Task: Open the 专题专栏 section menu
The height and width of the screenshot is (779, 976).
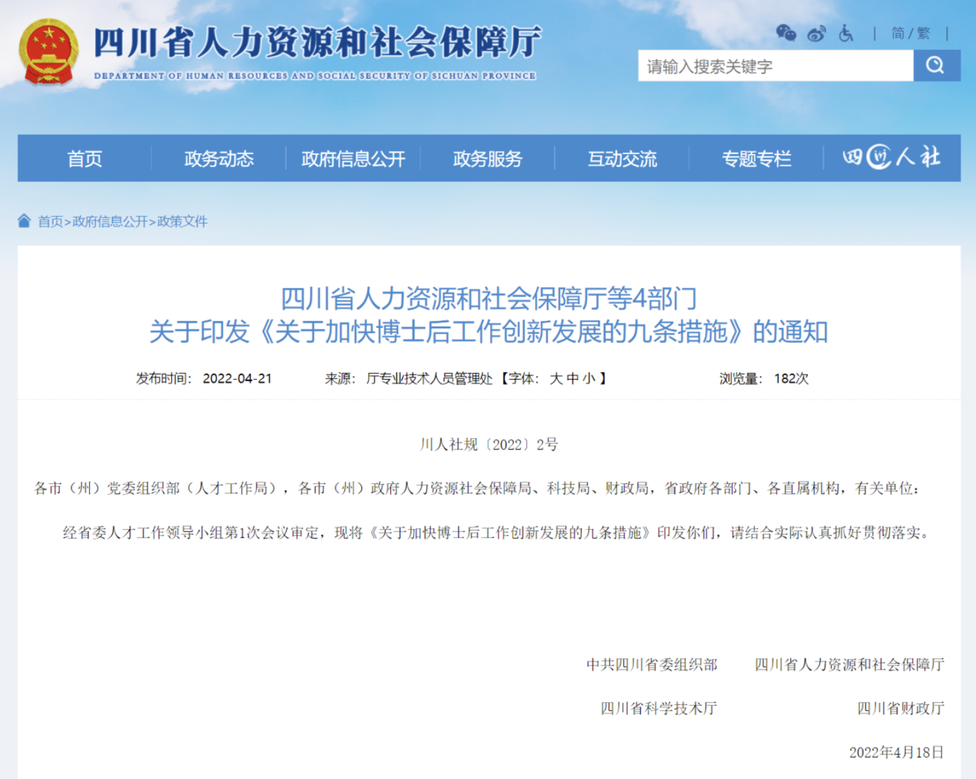Action: coord(756,158)
